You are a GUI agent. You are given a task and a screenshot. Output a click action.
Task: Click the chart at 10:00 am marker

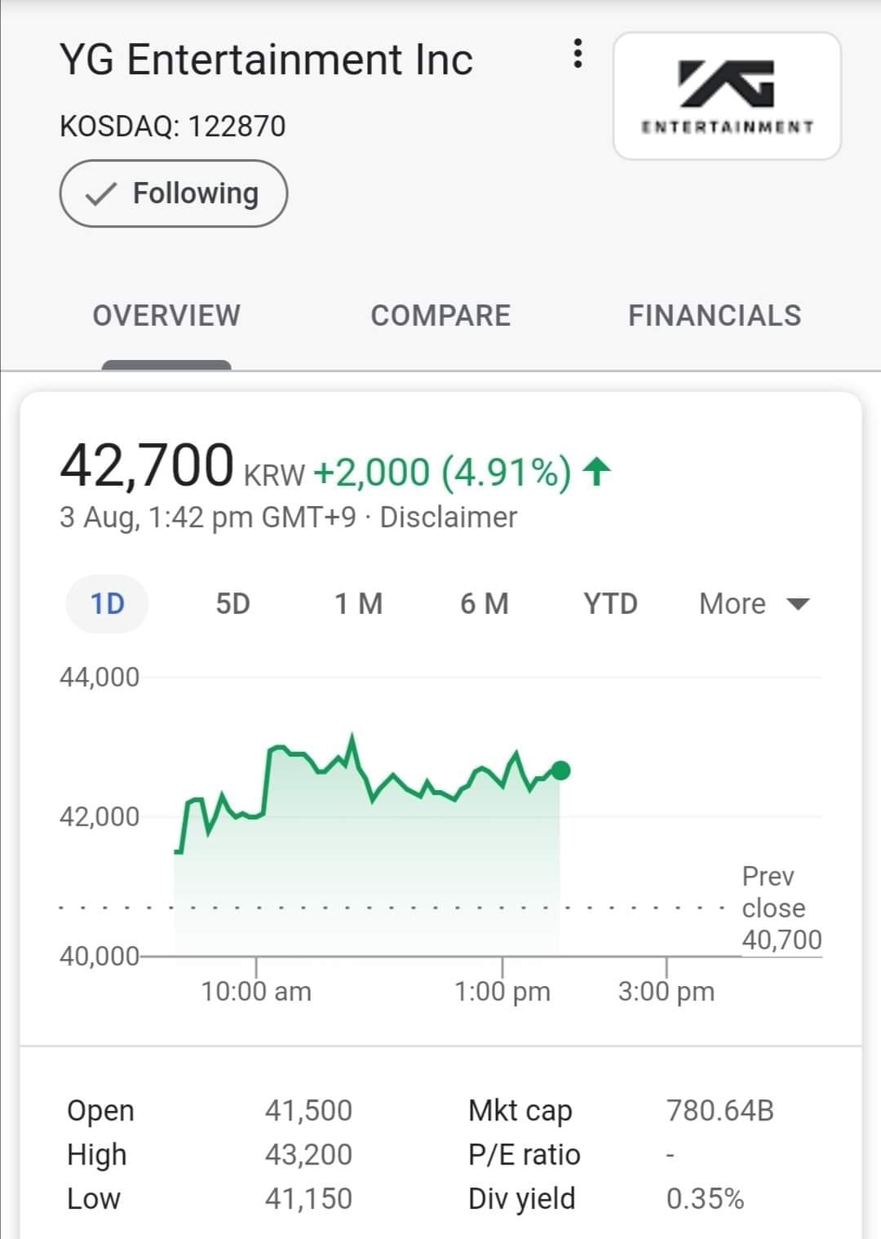(x=256, y=991)
